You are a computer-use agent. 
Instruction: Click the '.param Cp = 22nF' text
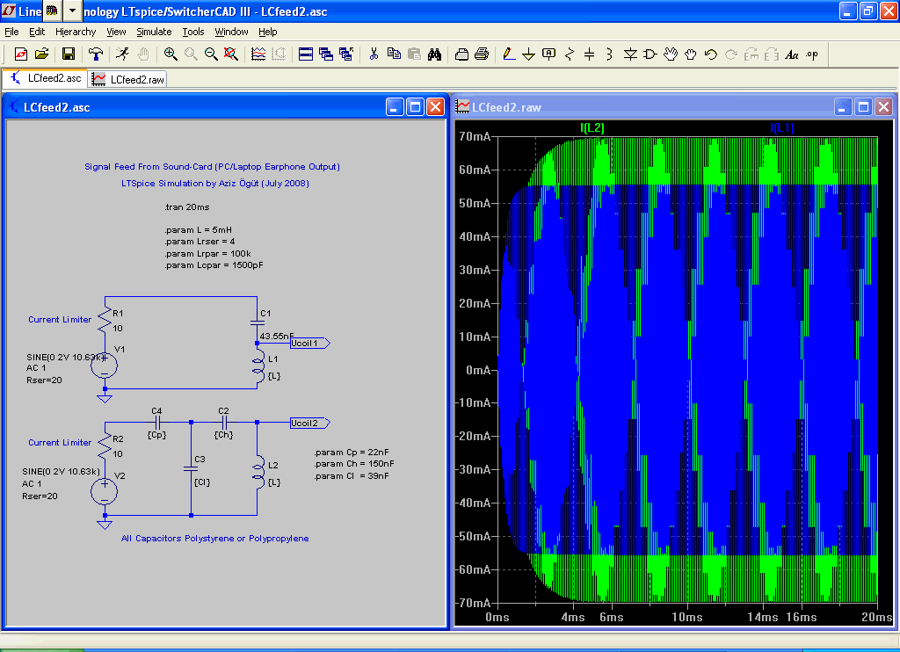[x=352, y=453]
